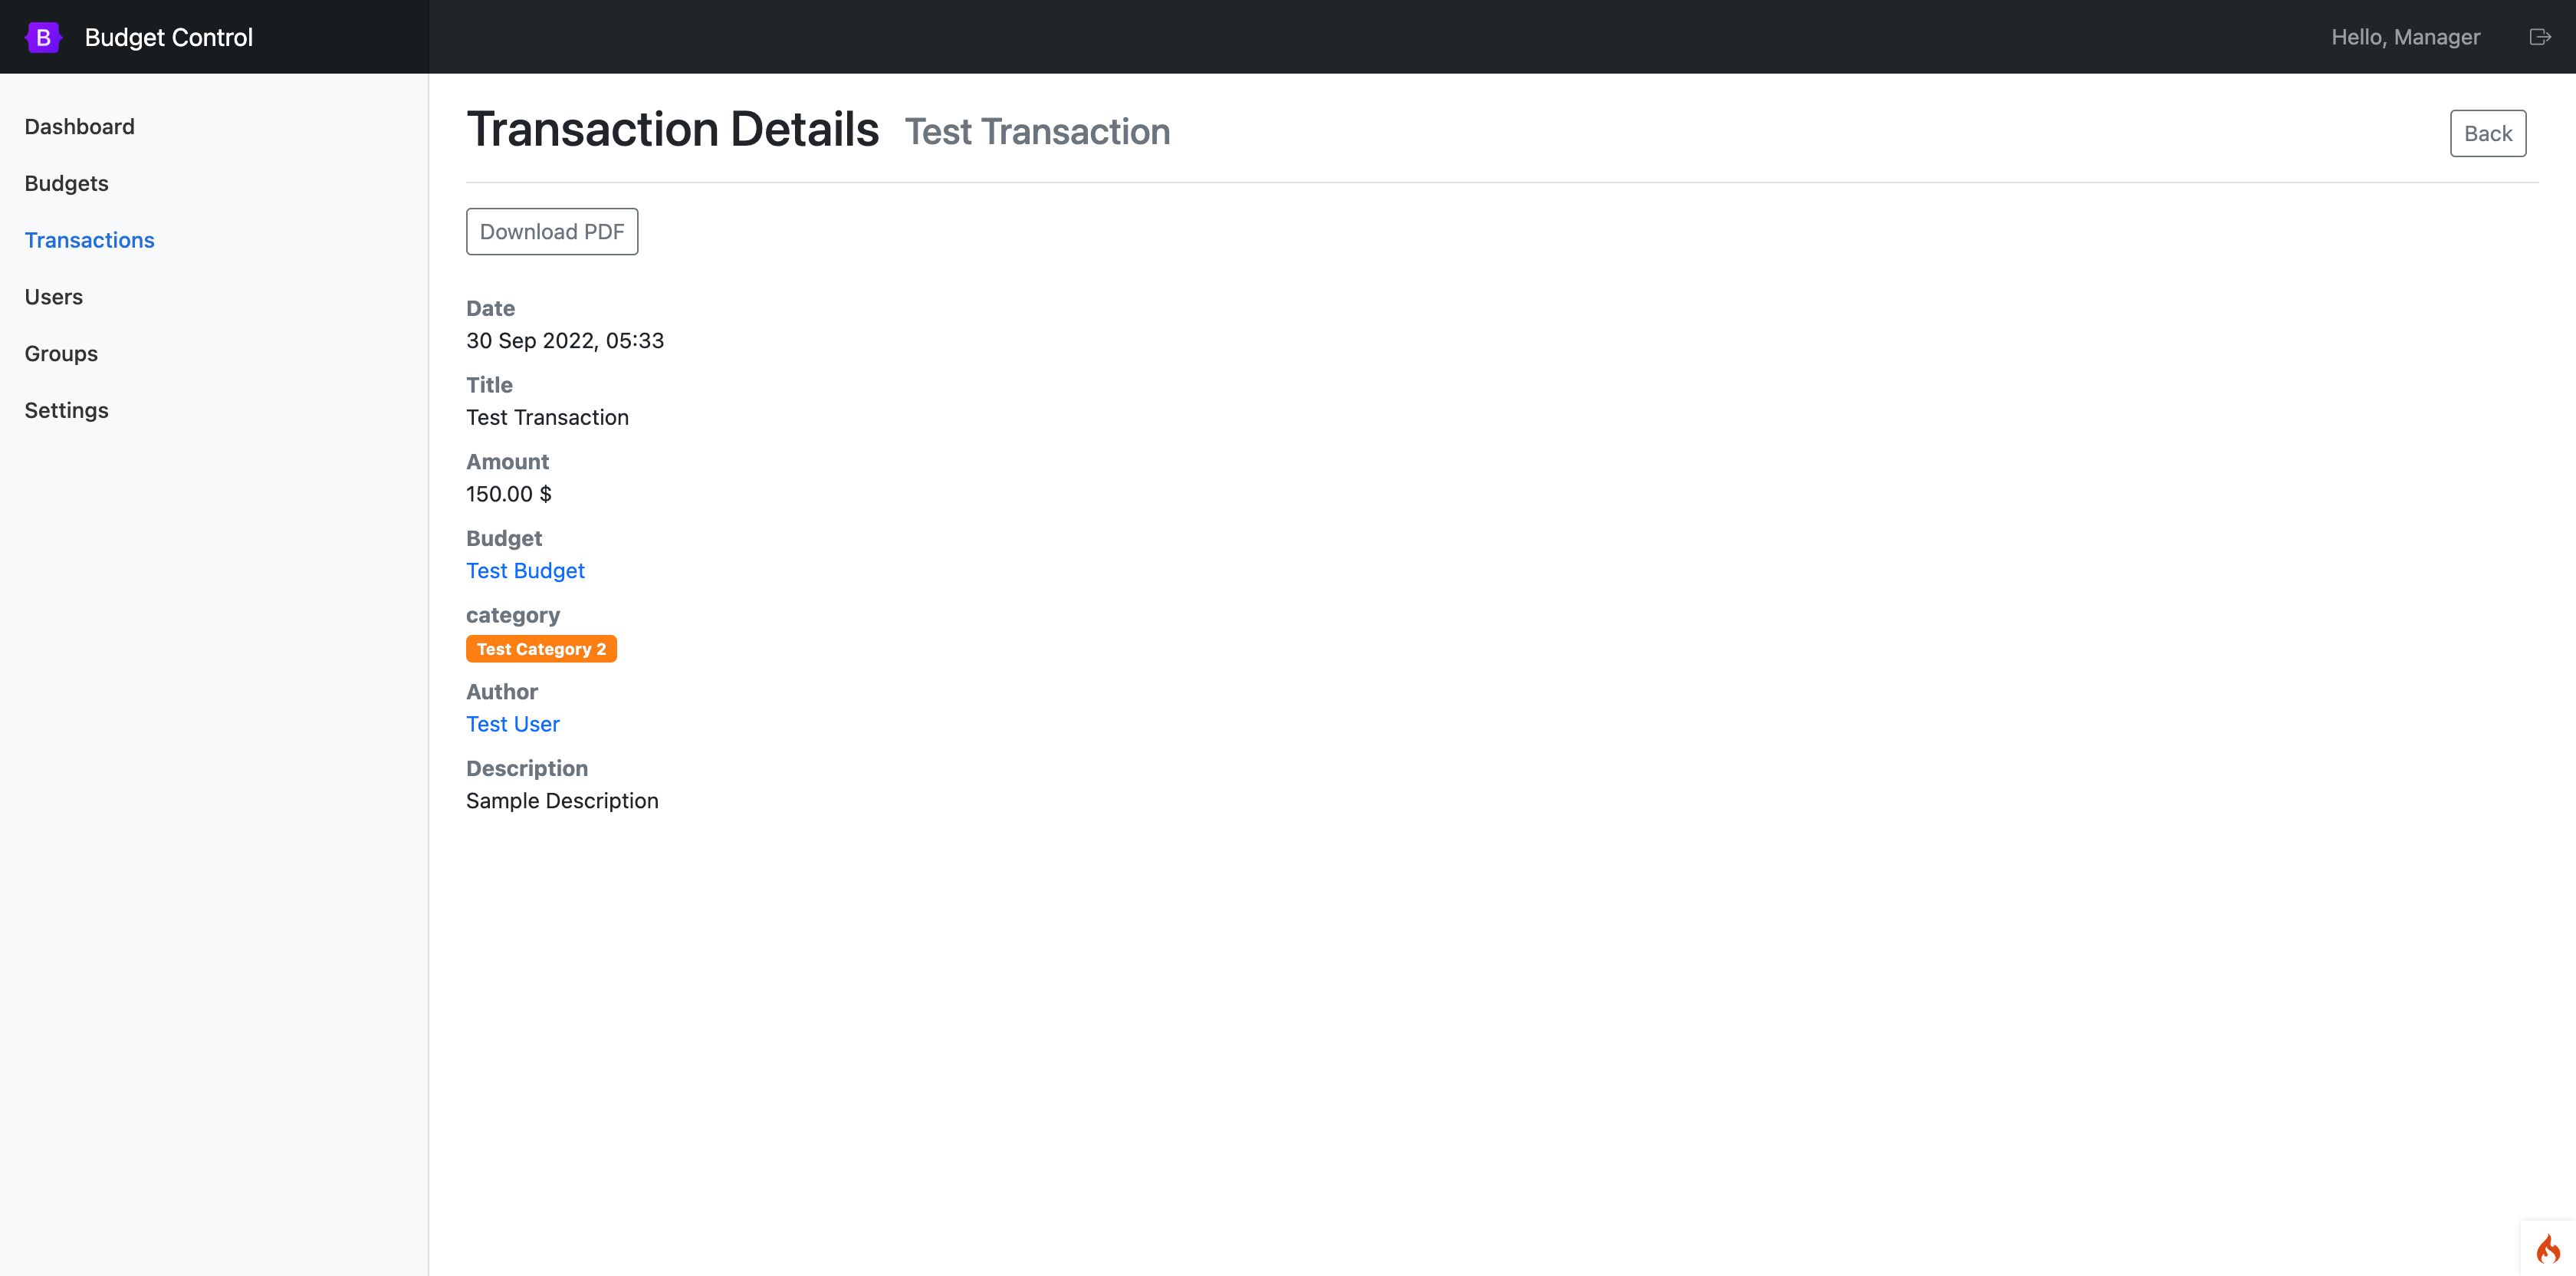Image resolution: width=2576 pixels, height=1276 pixels.
Task: Go to Budgets in the sidebar
Action: (x=66, y=183)
